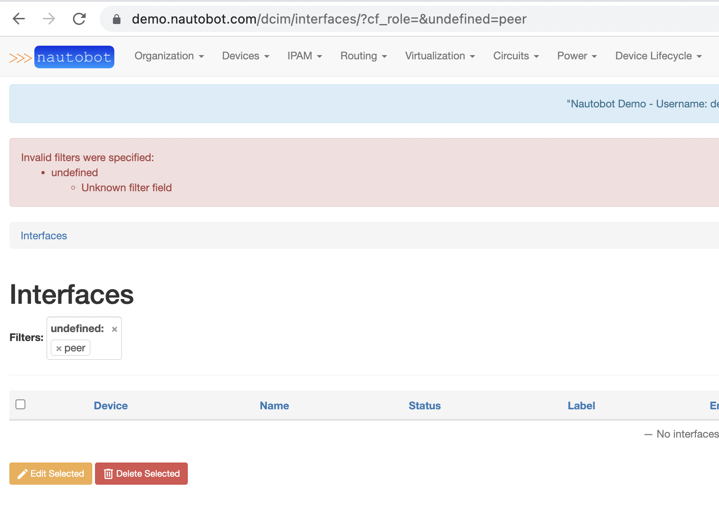Click the nautobot logo in the navbar
Image resolution: width=719 pixels, height=520 pixels.
[x=74, y=57]
